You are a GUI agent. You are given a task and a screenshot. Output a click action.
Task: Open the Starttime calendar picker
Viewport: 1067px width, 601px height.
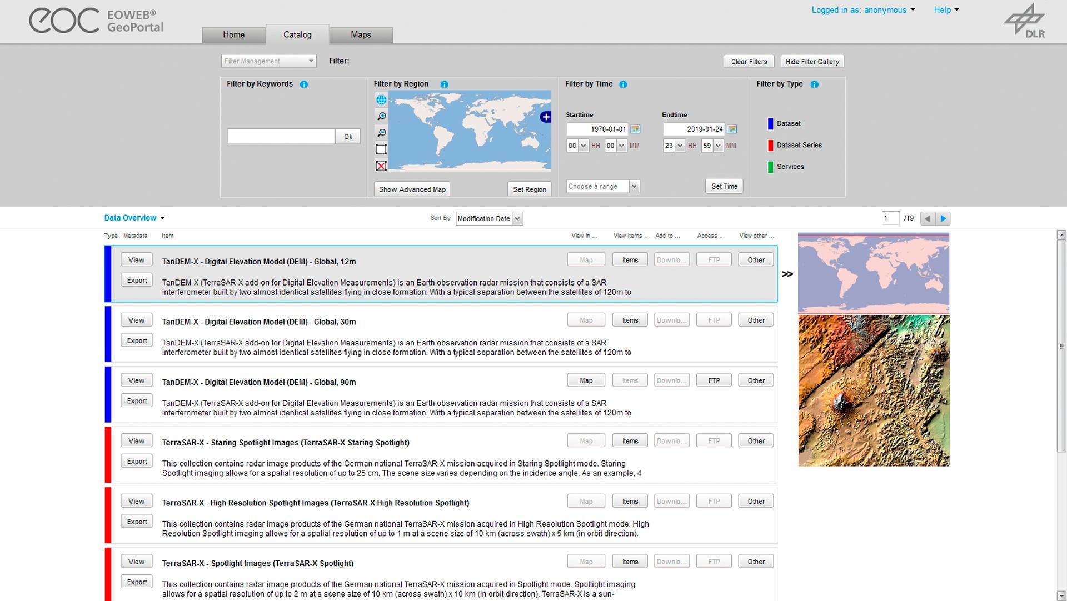click(636, 129)
